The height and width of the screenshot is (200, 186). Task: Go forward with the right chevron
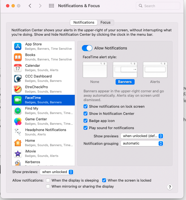pyautogui.click(x=40, y=6)
